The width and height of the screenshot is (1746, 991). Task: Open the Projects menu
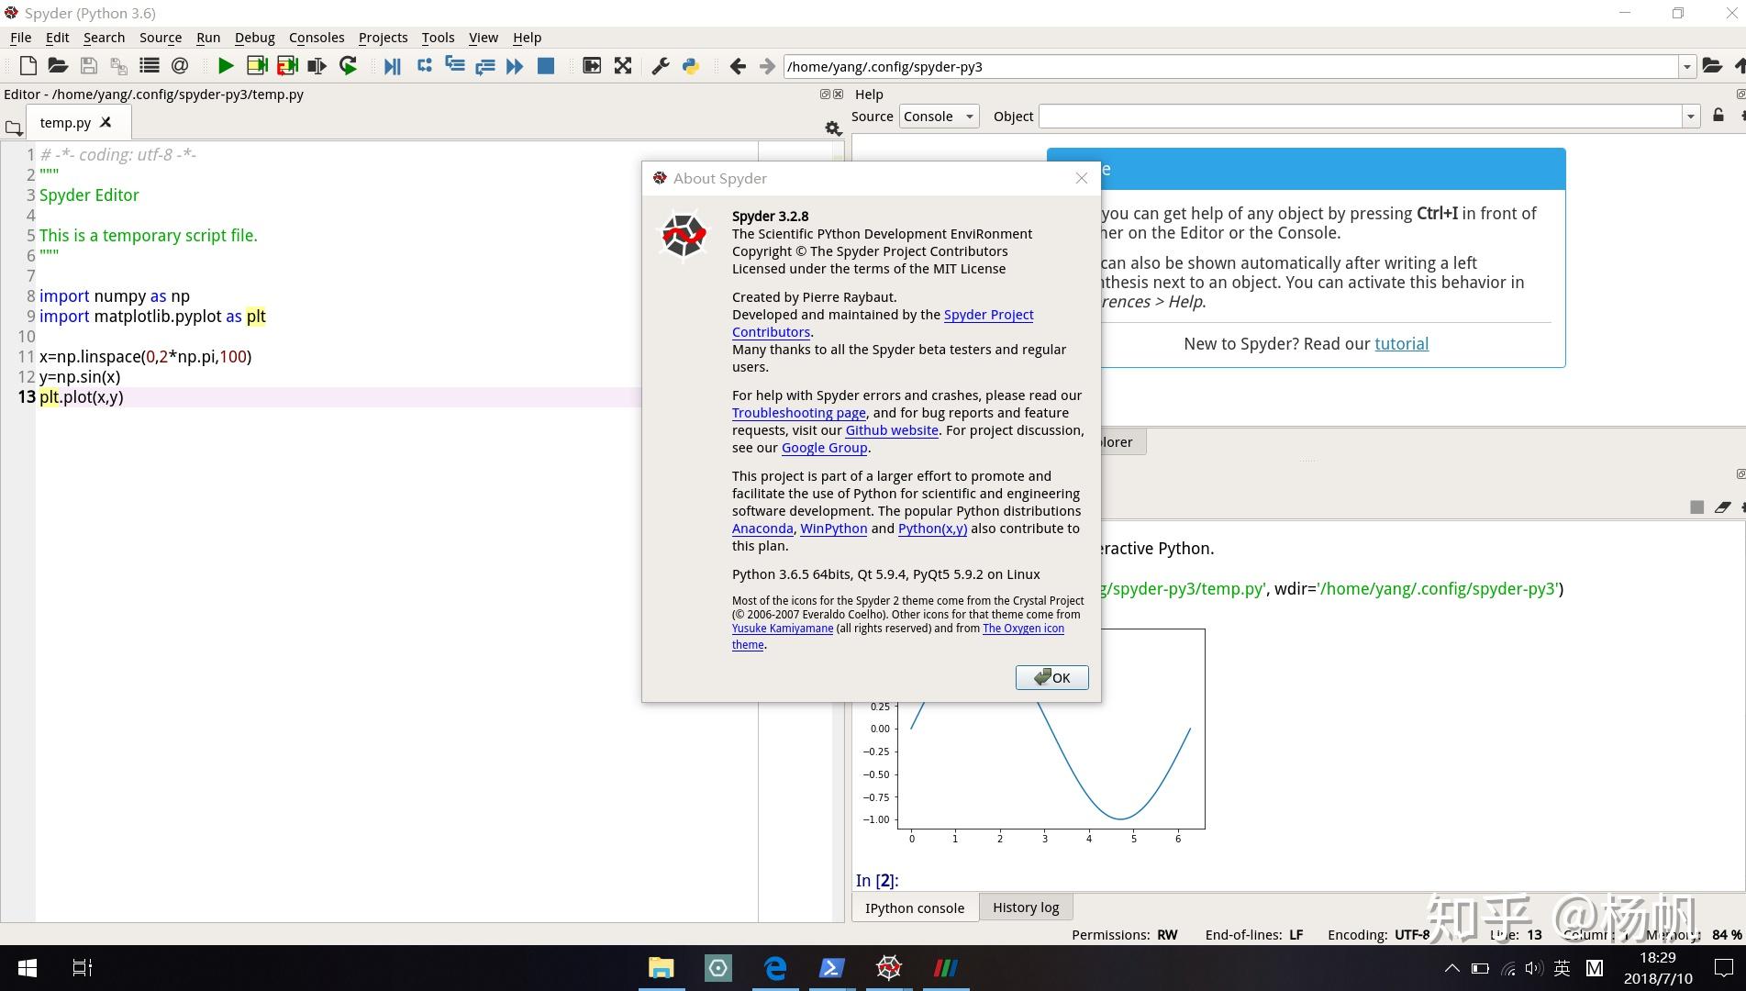[x=383, y=38]
